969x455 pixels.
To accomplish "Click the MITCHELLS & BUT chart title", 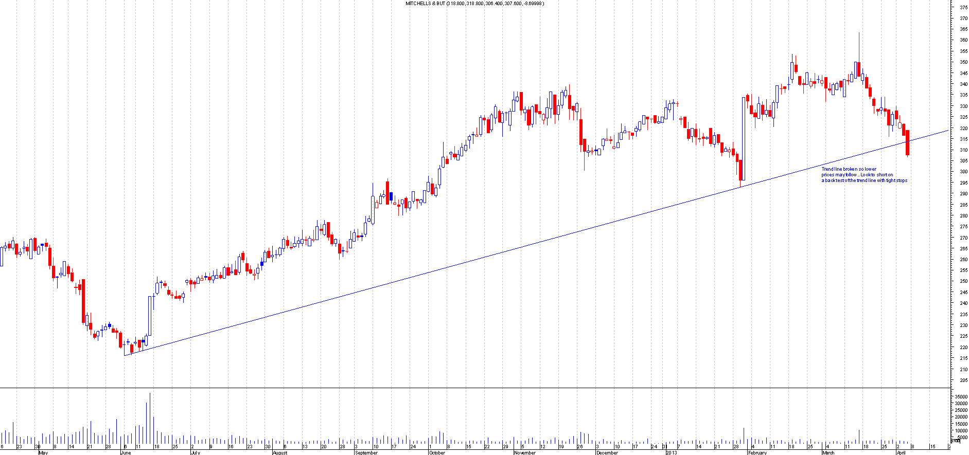I will [x=474, y=4].
